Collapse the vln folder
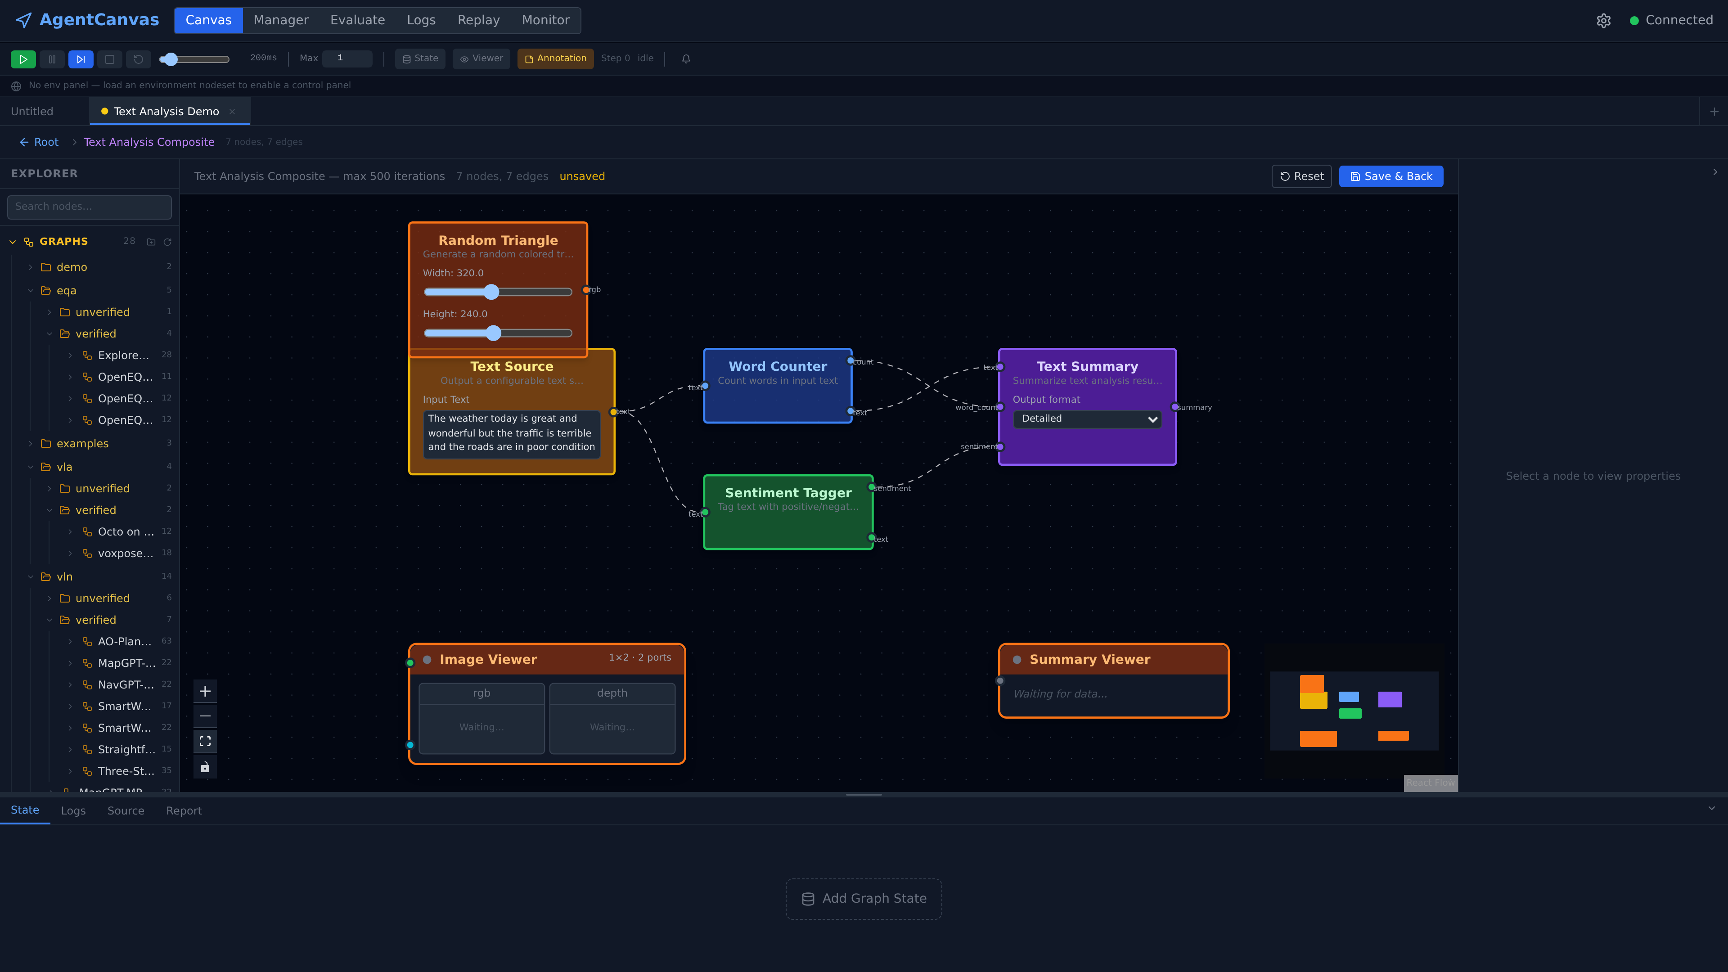Viewport: 1728px width, 972px height. (30, 577)
